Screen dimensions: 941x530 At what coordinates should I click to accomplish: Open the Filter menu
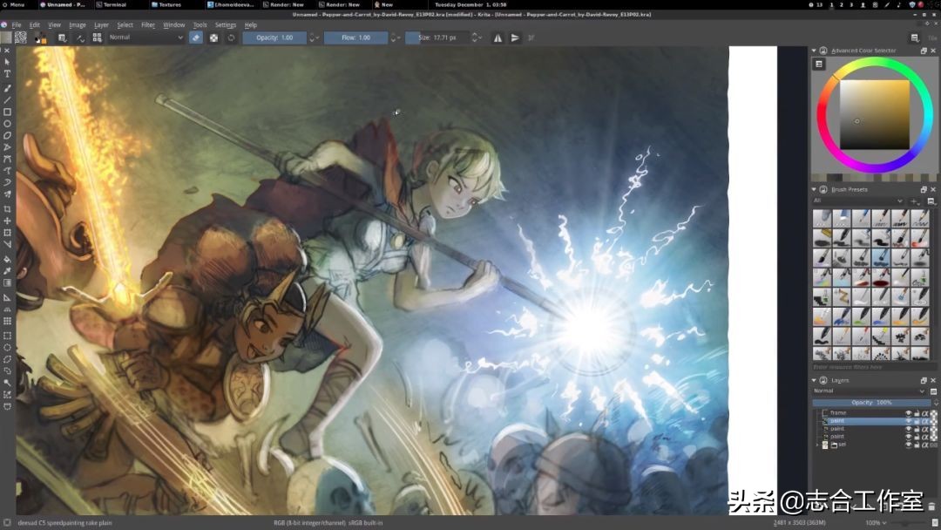[148, 24]
